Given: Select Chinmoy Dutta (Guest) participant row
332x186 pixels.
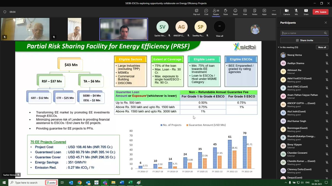Looking at the screenshot, I should 304,171.
